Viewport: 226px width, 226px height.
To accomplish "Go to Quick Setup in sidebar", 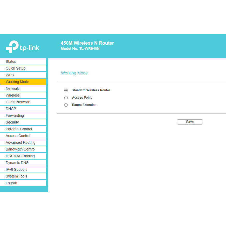I will 16,68.
